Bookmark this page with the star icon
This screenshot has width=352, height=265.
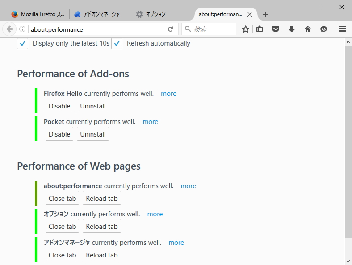click(246, 29)
